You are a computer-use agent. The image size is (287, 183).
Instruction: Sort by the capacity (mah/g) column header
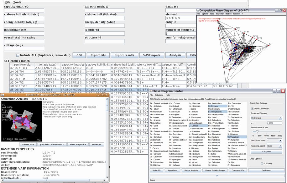(x=73, y=64)
